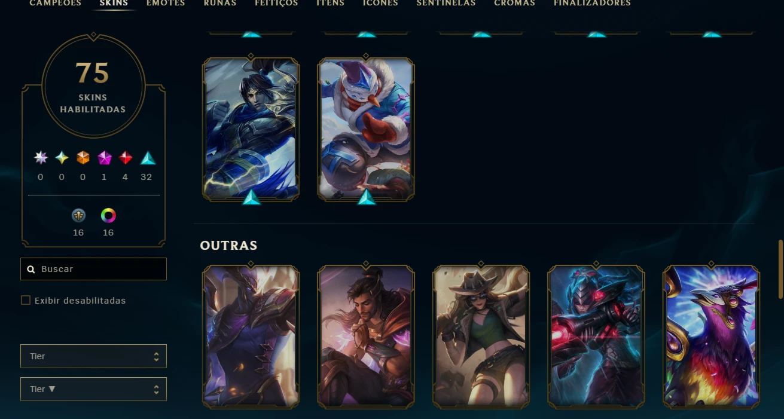Select the snowman skin card
The height and width of the screenshot is (419, 784).
click(x=366, y=129)
